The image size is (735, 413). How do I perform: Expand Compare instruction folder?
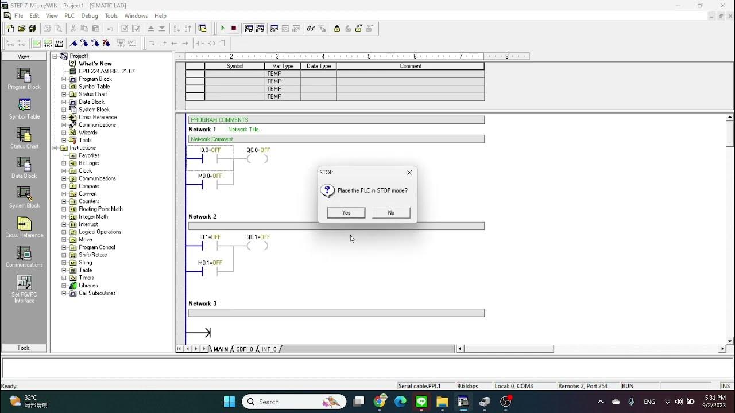coord(64,186)
